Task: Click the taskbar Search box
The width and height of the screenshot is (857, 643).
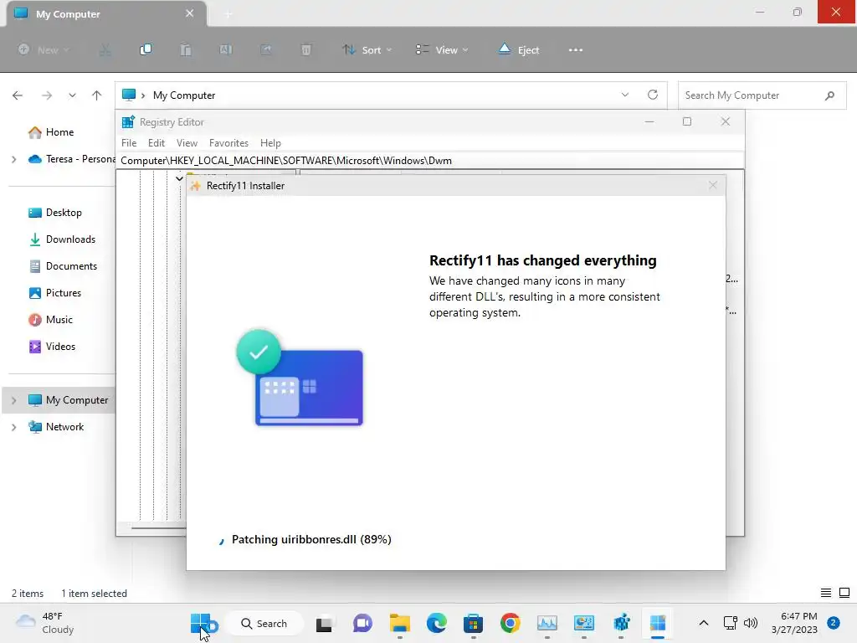Action: click(x=264, y=623)
